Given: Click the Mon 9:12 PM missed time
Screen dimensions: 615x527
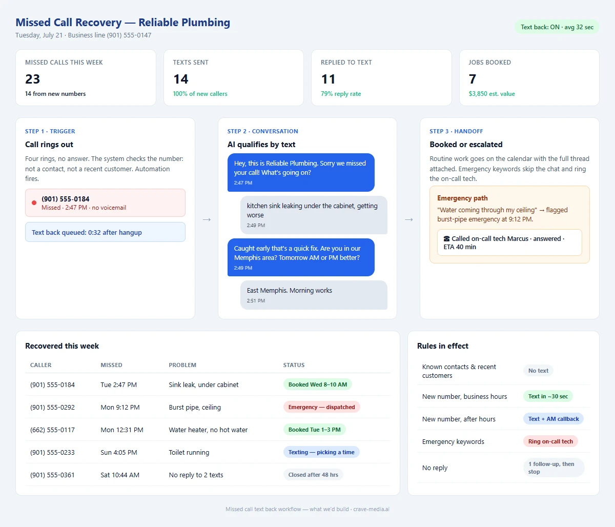Looking at the screenshot, I should click(x=120, y=407).
